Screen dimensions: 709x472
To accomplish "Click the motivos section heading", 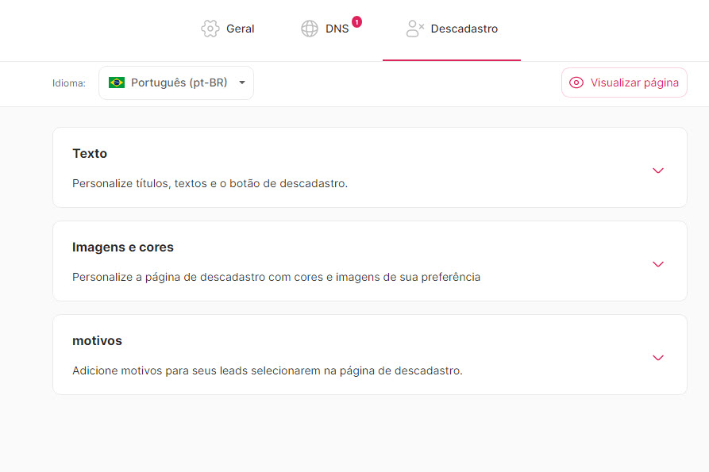I will pyautogui.click(x=97, y=340).
